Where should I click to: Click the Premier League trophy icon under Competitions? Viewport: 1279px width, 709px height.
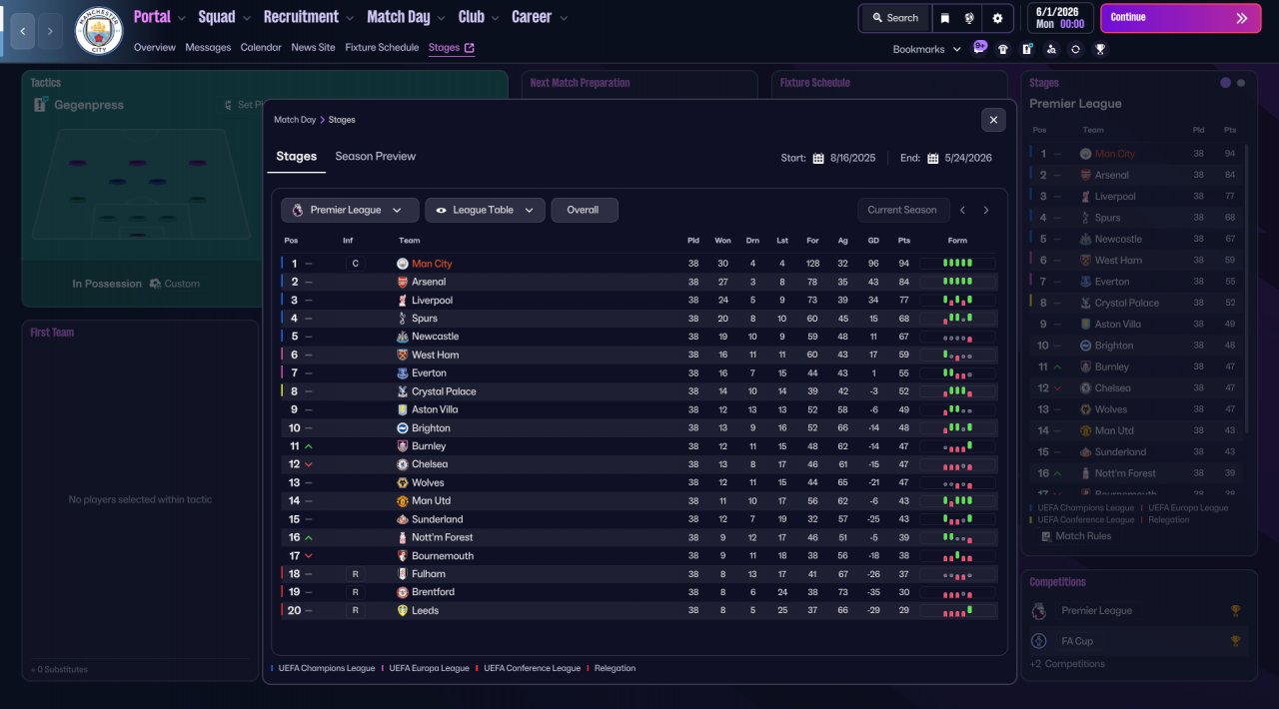(x=1236, y=611)
